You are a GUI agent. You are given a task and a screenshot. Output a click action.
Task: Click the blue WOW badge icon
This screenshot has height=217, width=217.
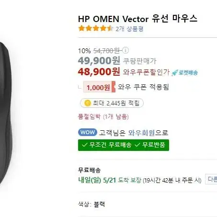tap(88, 132)
